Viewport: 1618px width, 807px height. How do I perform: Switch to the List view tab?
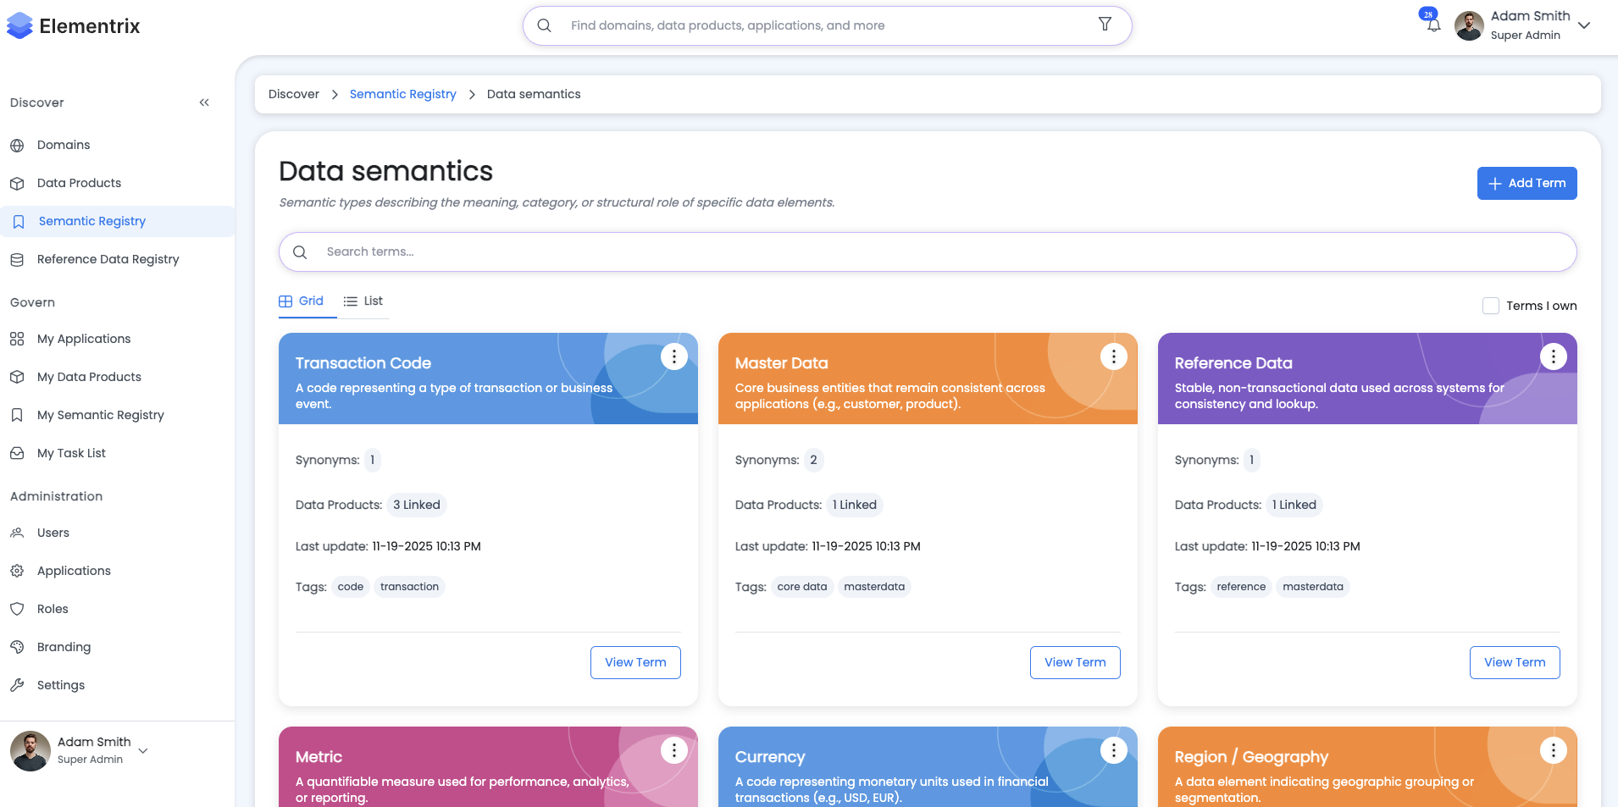pyautogui.click(x=363, y=301)
